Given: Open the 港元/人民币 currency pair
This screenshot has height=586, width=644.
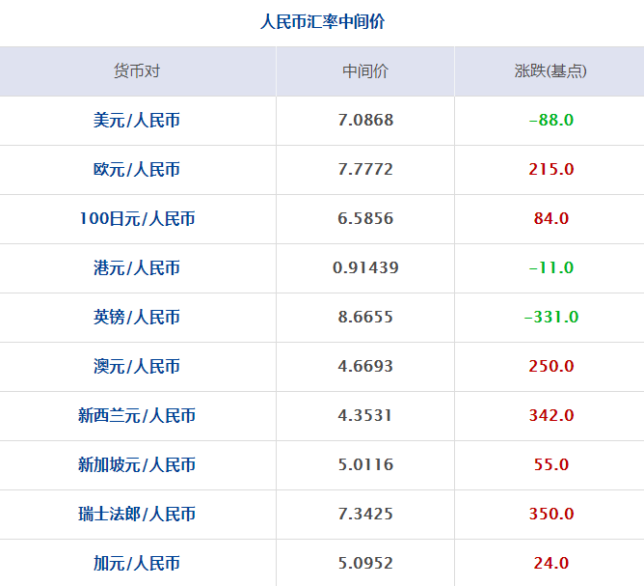Looking at the screenshot, I should [x=137, y=268].
